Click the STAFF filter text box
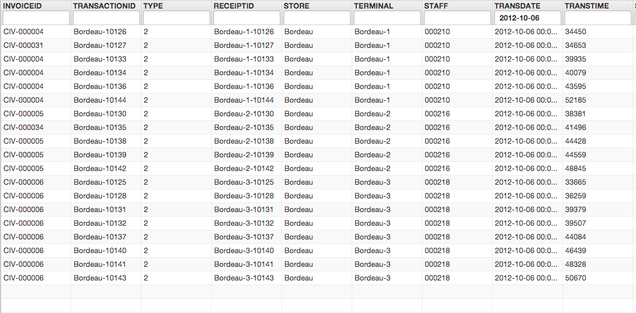Image resolution: width=636 pixels, height=313 pixels. (x=457, y=18)
